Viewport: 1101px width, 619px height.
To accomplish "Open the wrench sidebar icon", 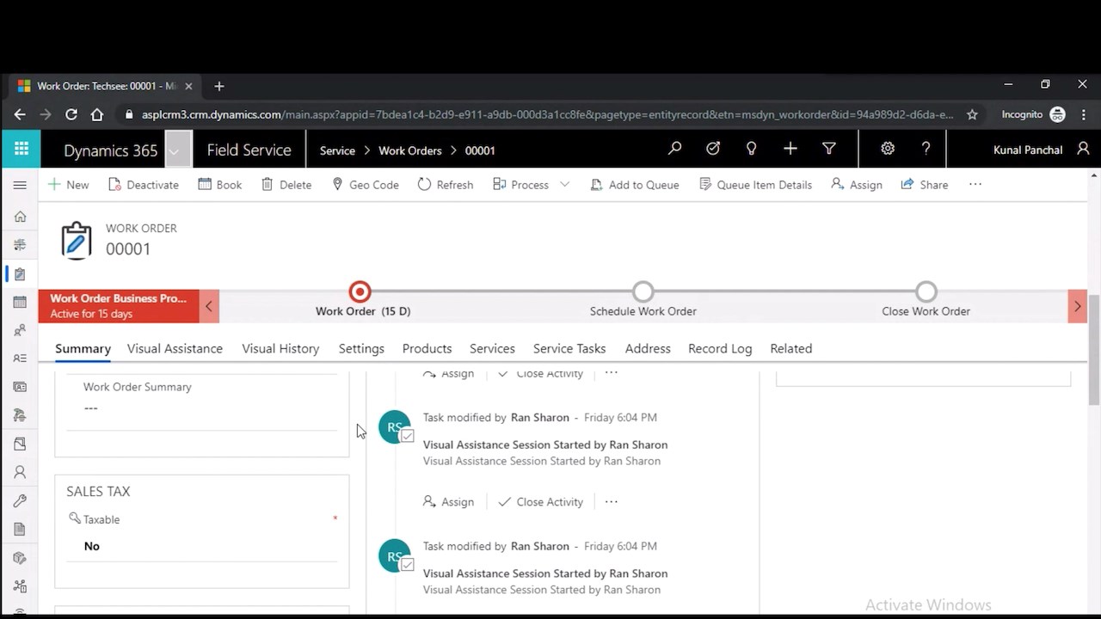I will tap(20, 500).
